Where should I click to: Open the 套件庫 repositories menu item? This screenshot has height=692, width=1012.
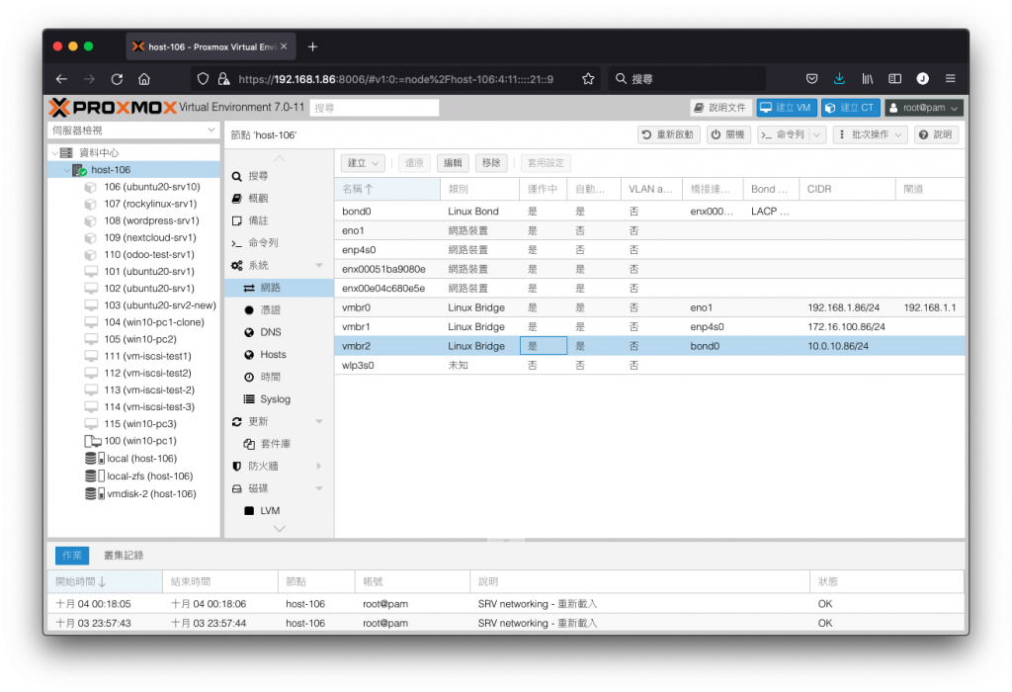click(278, 444)
